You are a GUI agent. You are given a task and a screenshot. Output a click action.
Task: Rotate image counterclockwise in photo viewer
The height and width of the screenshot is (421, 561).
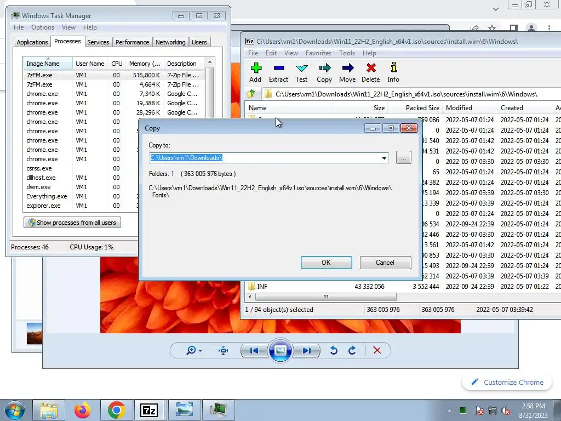tap(334, 350)
